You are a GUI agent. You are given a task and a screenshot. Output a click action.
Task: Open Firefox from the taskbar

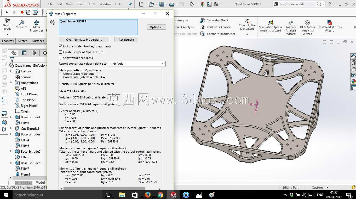click(148, 195)
